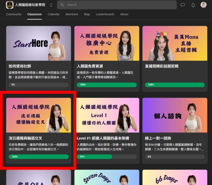Open the Map tab
The height and width of the screenshot is (185, 212).
pyautogui.click(x=87, y=14)
